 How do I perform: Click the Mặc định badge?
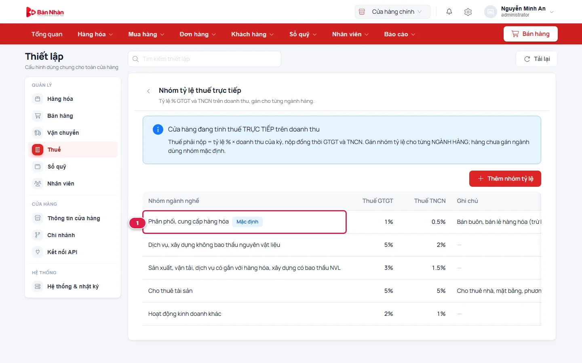[247, 222]
